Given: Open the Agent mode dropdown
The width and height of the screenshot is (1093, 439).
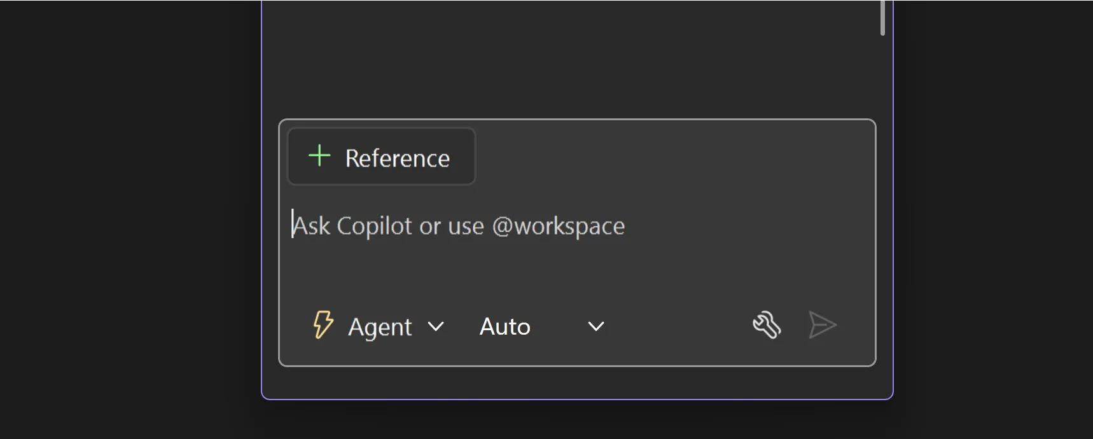Looking at the screenshot, I should [x=379, y=326].
